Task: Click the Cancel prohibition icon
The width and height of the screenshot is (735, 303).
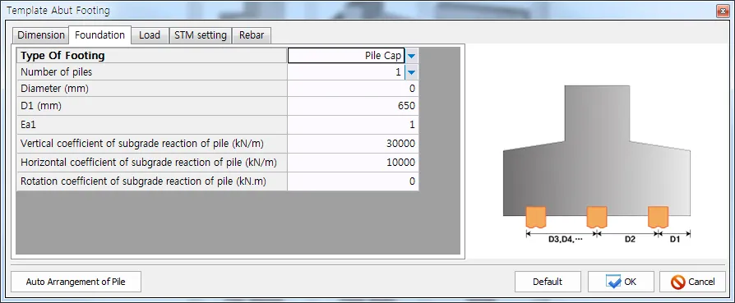Action: click(677, 282)
